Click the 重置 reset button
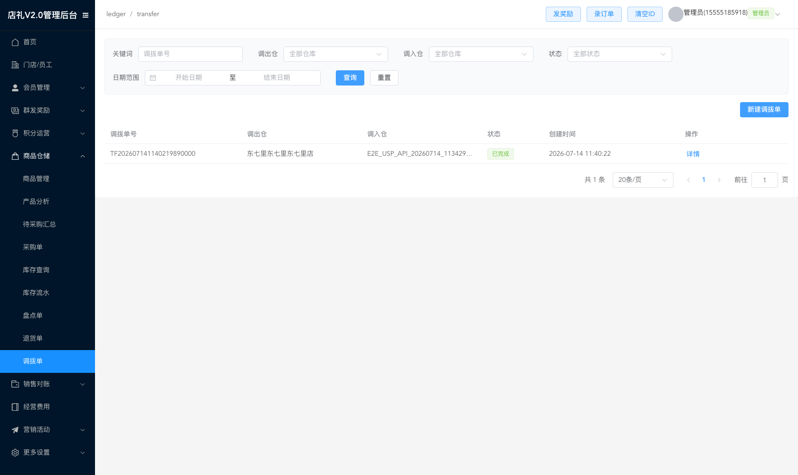Viewport: 798px width, 475px height. pos(384,78)
